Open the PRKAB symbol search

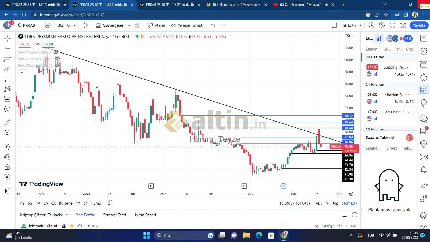pyautogui.click(x=27, y=25)
